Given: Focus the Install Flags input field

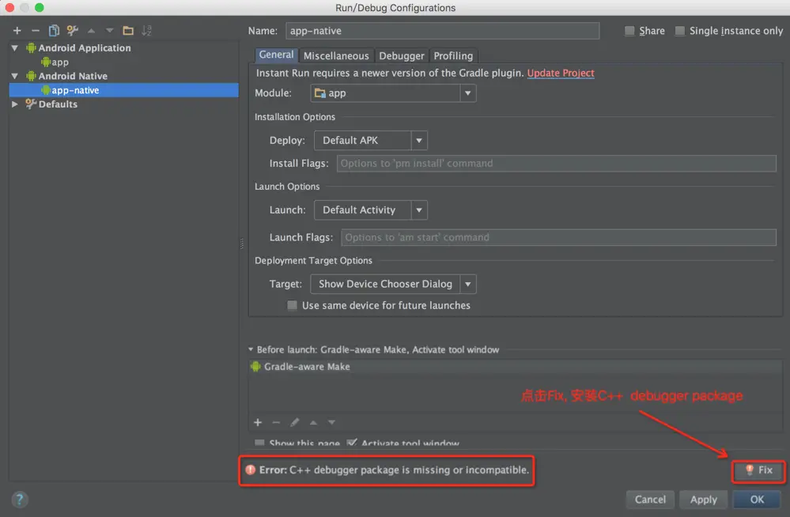Looking at the screenshot, I should click(x=556, y=164).
